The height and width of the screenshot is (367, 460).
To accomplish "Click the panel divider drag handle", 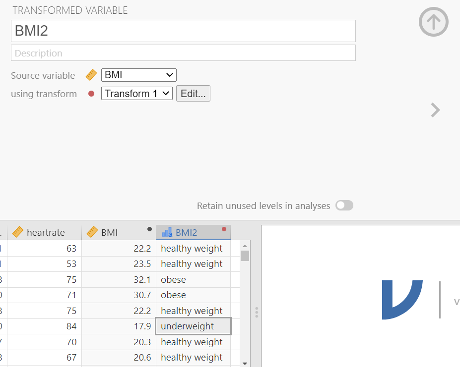I will click(x=257, y=312).
